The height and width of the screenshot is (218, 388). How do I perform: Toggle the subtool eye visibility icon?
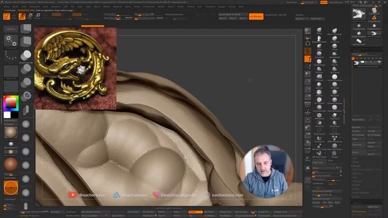pos(380,62)
